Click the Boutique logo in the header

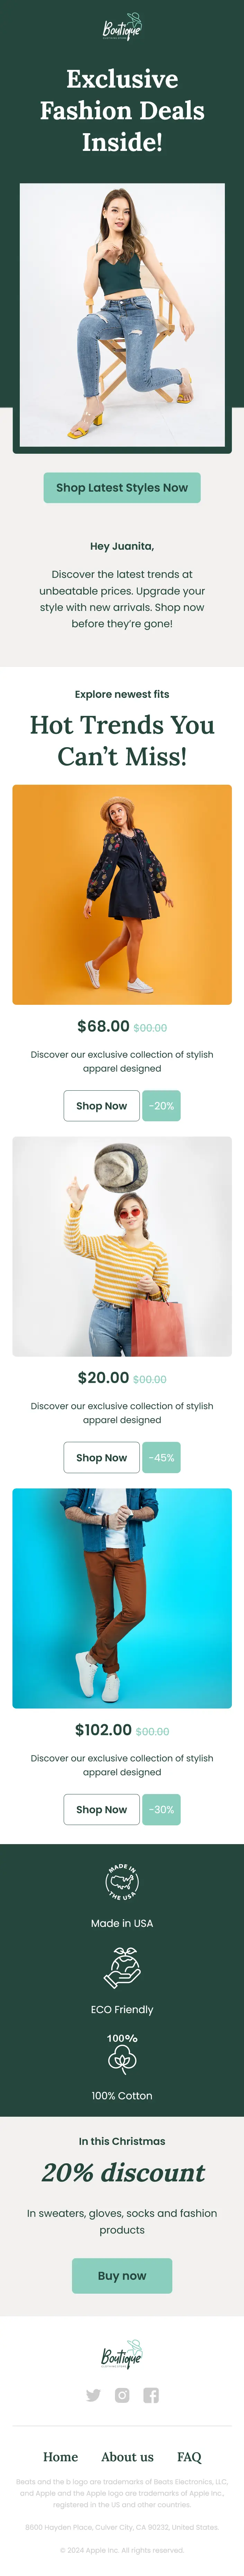coord(121,29)
